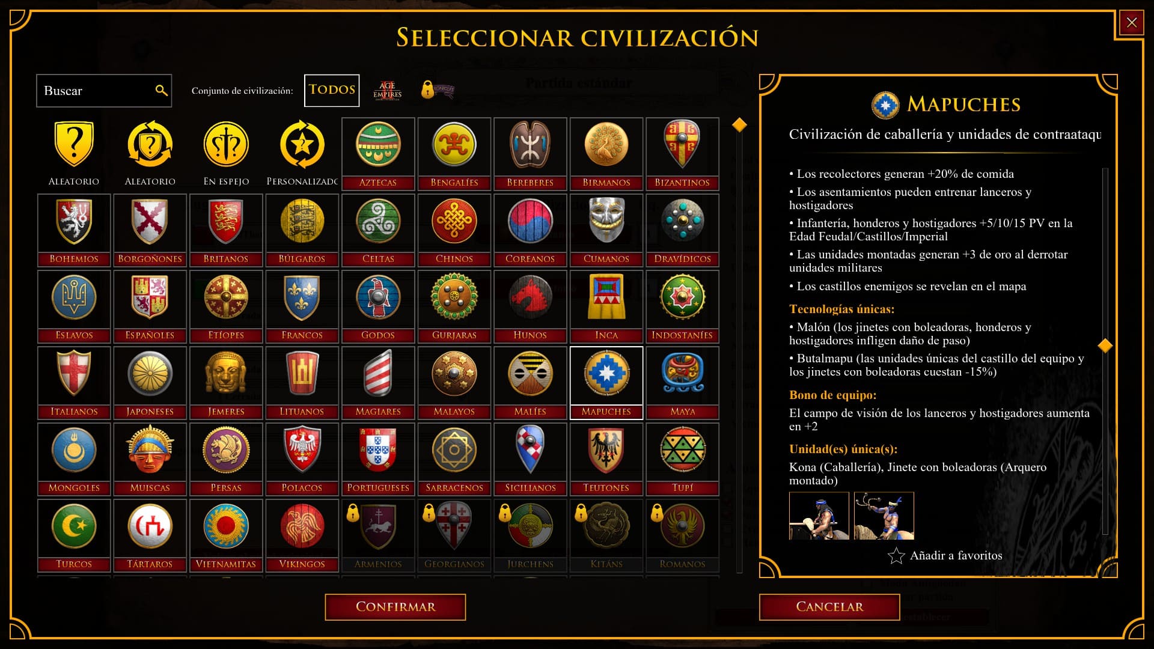
Task: Choose the Japoneses civilization emblem
Action: (x=150, y=383)
